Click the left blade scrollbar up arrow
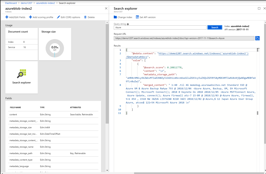 point(107,23)
